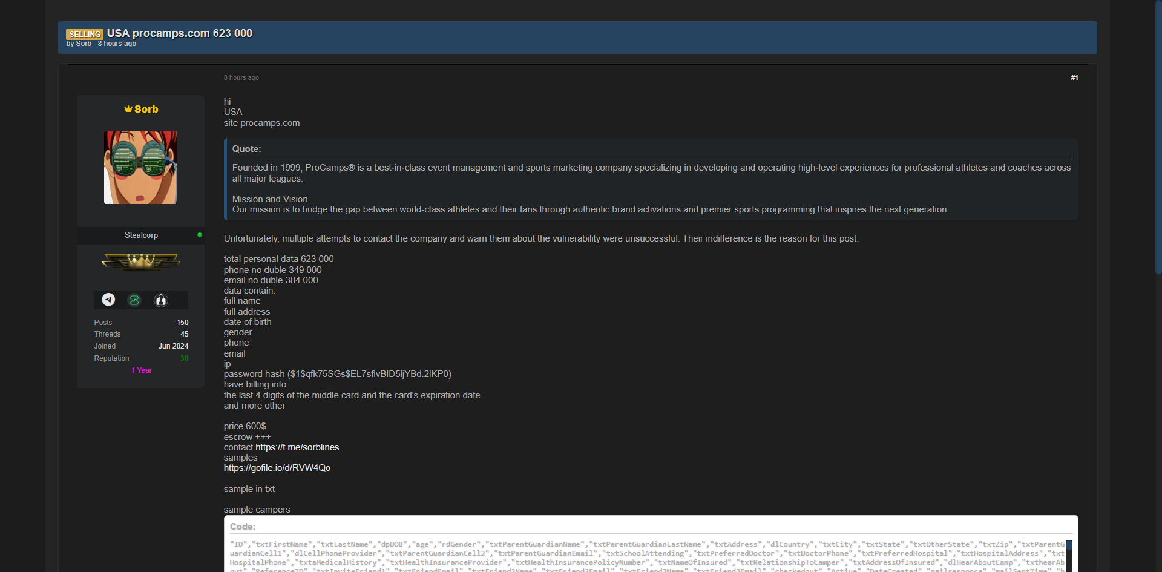Click the Posts count 150
Viewport: 1162px width, 572px height.
point(182,323)
